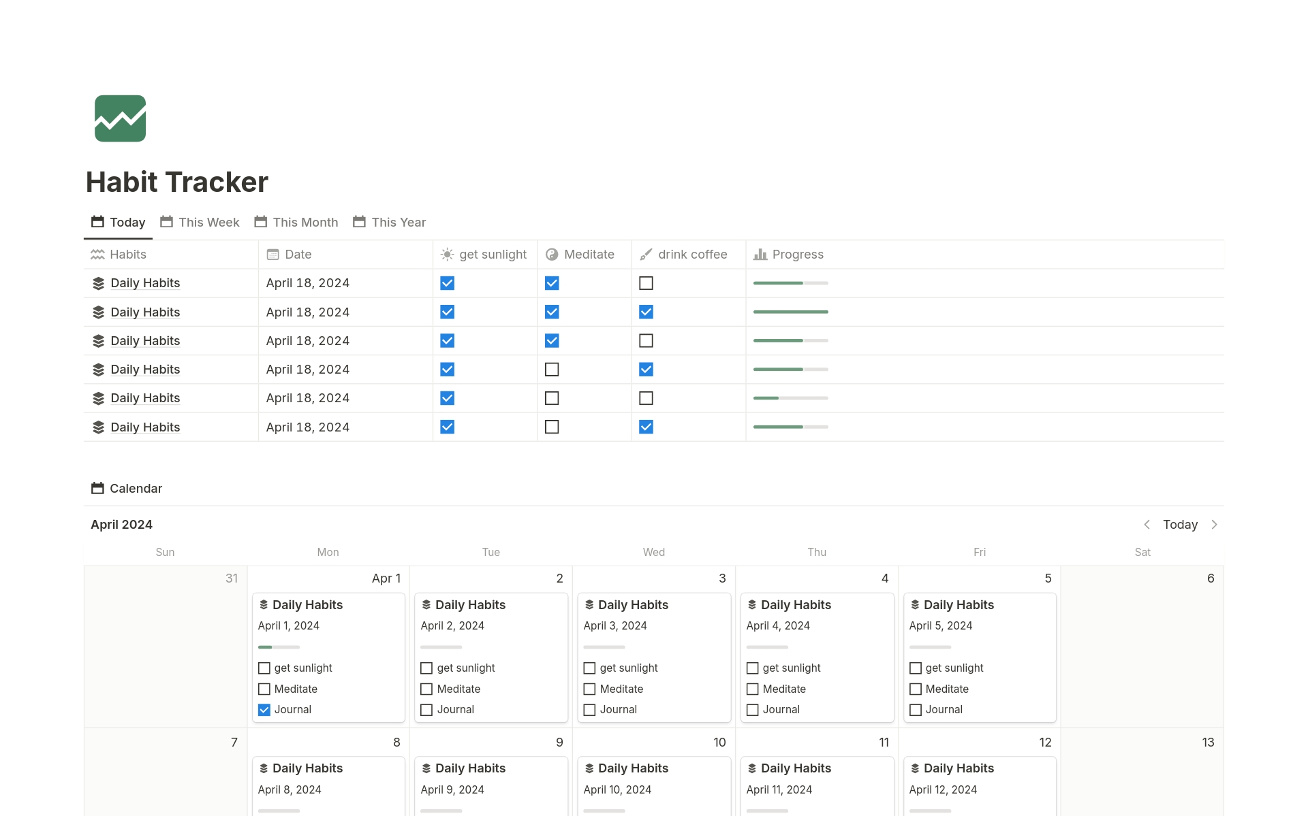Click the Date column calendar icon
Image resolution: width=1308 pixels, height=816 pixels.
[x=272, y=255]
